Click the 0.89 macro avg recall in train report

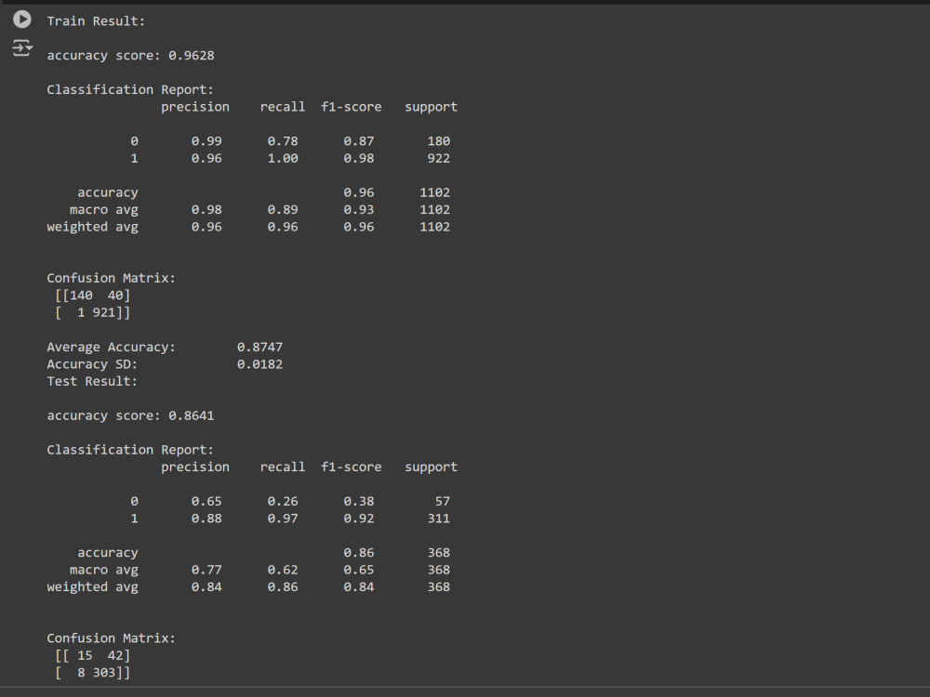[x=283, y=210]
